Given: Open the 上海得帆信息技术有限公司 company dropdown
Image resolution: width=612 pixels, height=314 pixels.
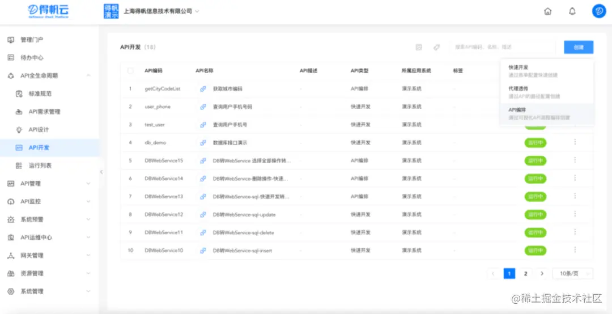Looking at the screenshot, I should pos(161,11).
